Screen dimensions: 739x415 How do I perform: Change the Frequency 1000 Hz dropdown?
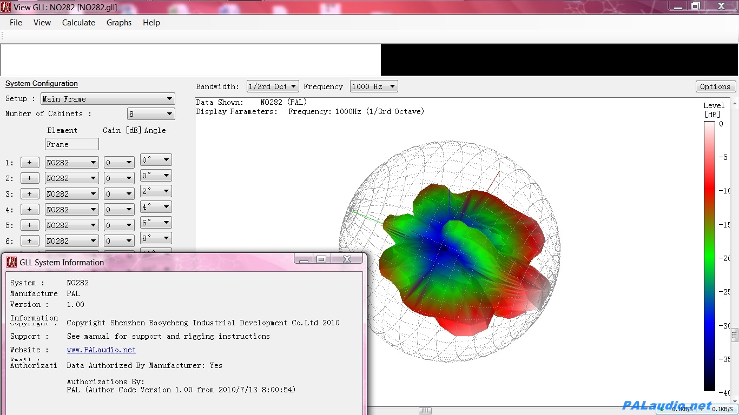point(374,86)
